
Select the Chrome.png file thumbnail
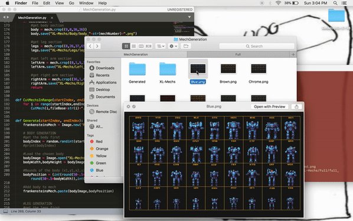click(259, 69)
